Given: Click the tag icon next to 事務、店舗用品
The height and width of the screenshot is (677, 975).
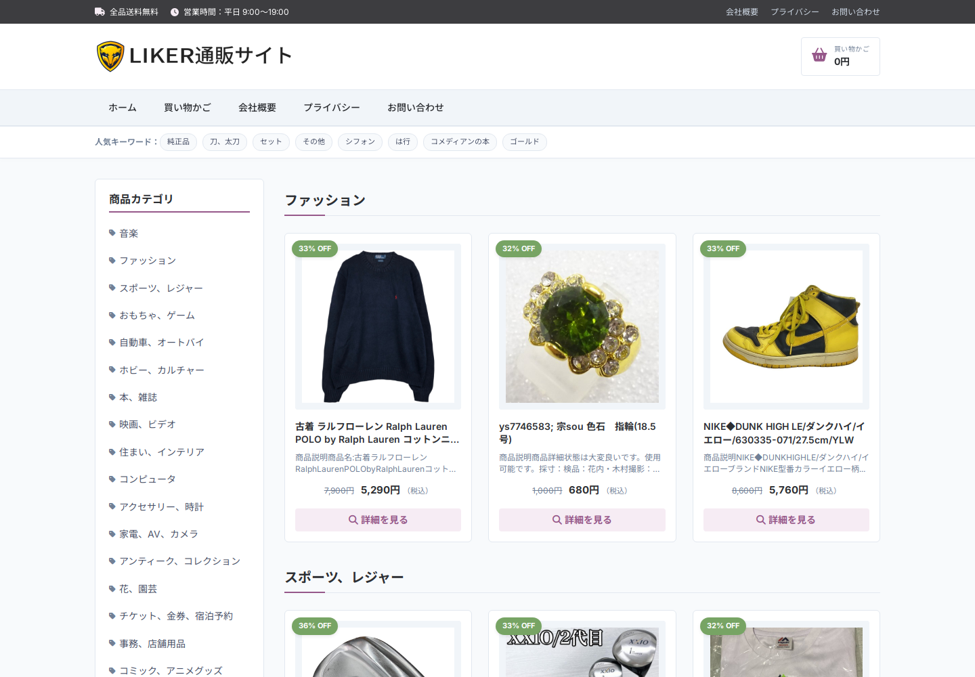Looking at the screenshot, I should point(112,643).
